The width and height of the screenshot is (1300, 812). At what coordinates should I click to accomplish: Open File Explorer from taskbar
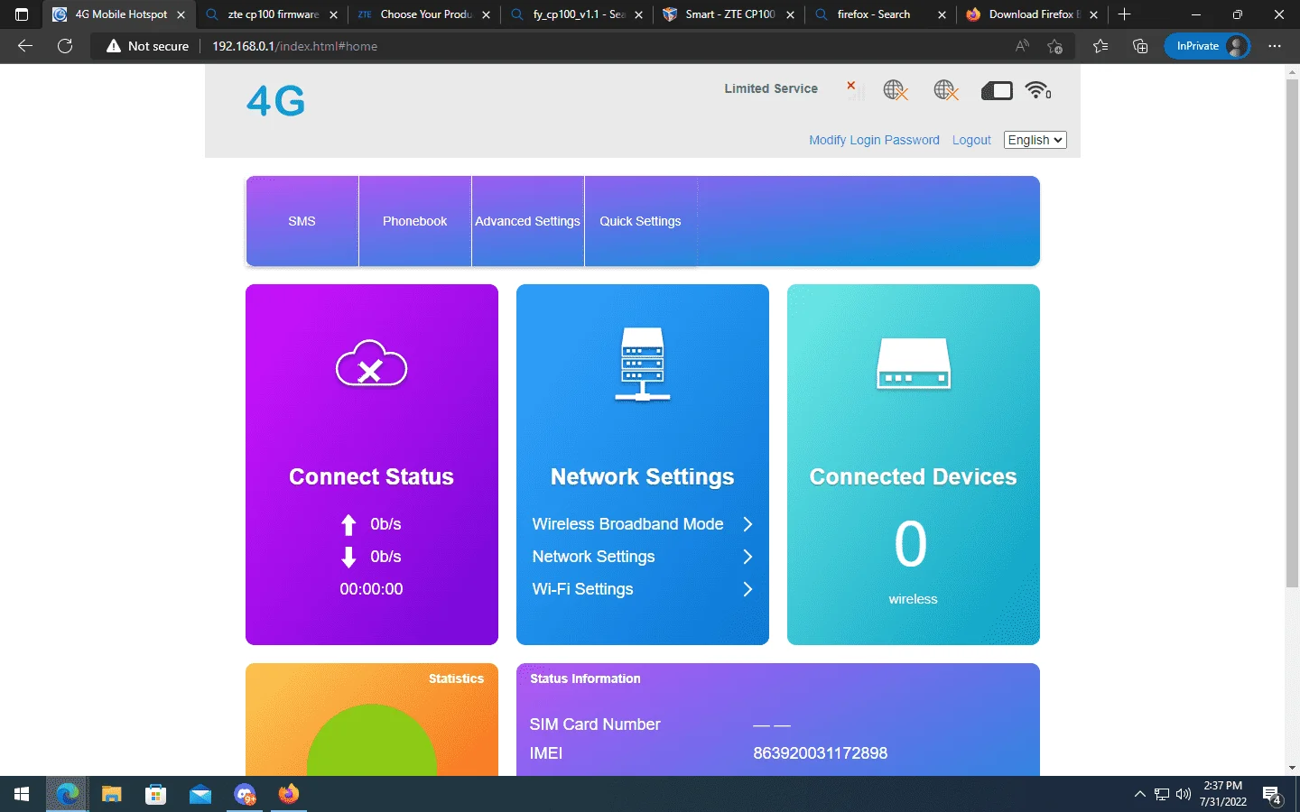tap(111, 794)
